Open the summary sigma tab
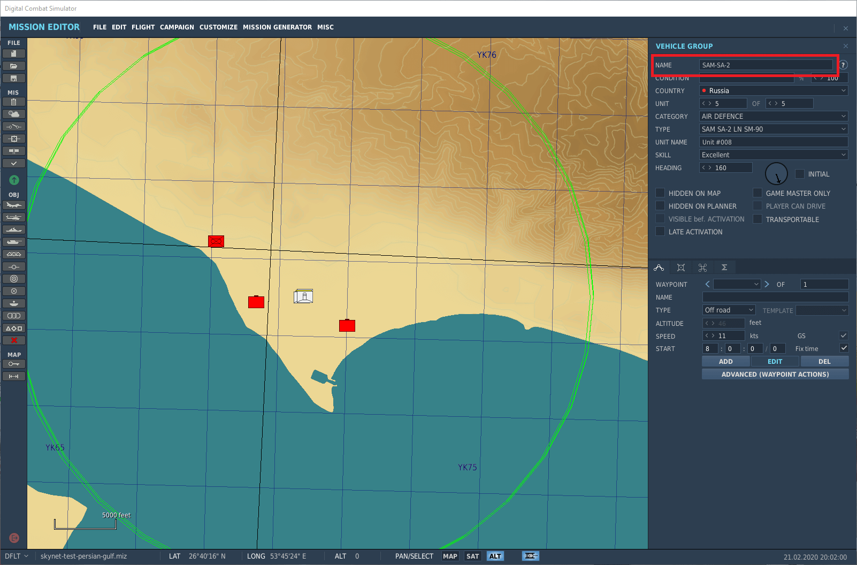Image resolution: width=857 pixels, height=565 pixels. 724,268
